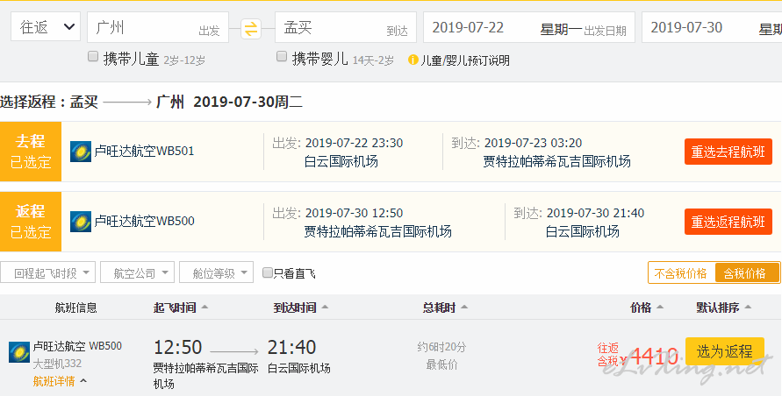Collapse the 航班详情 expander
782x396 pixels.
coord(60,382)
